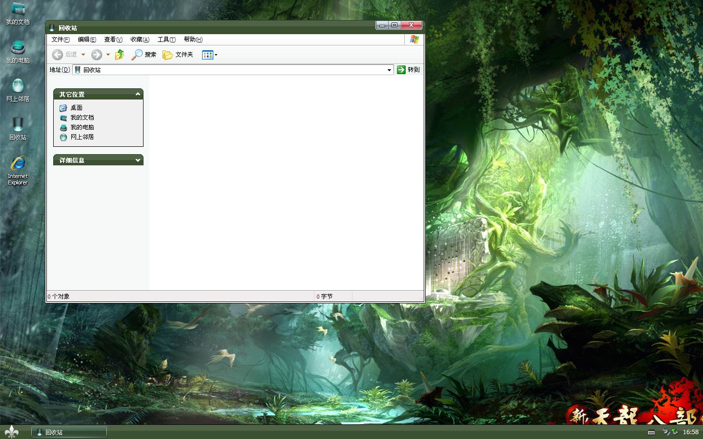Collapse the Other Places (其它位置) panel
This screenshot has width=703, height=439.
coord(138,94)
